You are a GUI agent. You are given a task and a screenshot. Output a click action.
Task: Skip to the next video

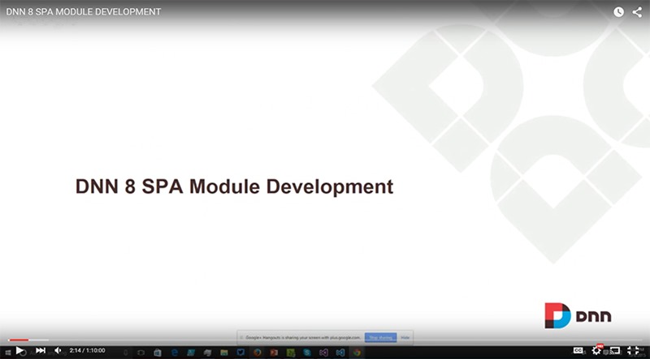(x=40, y=350)
